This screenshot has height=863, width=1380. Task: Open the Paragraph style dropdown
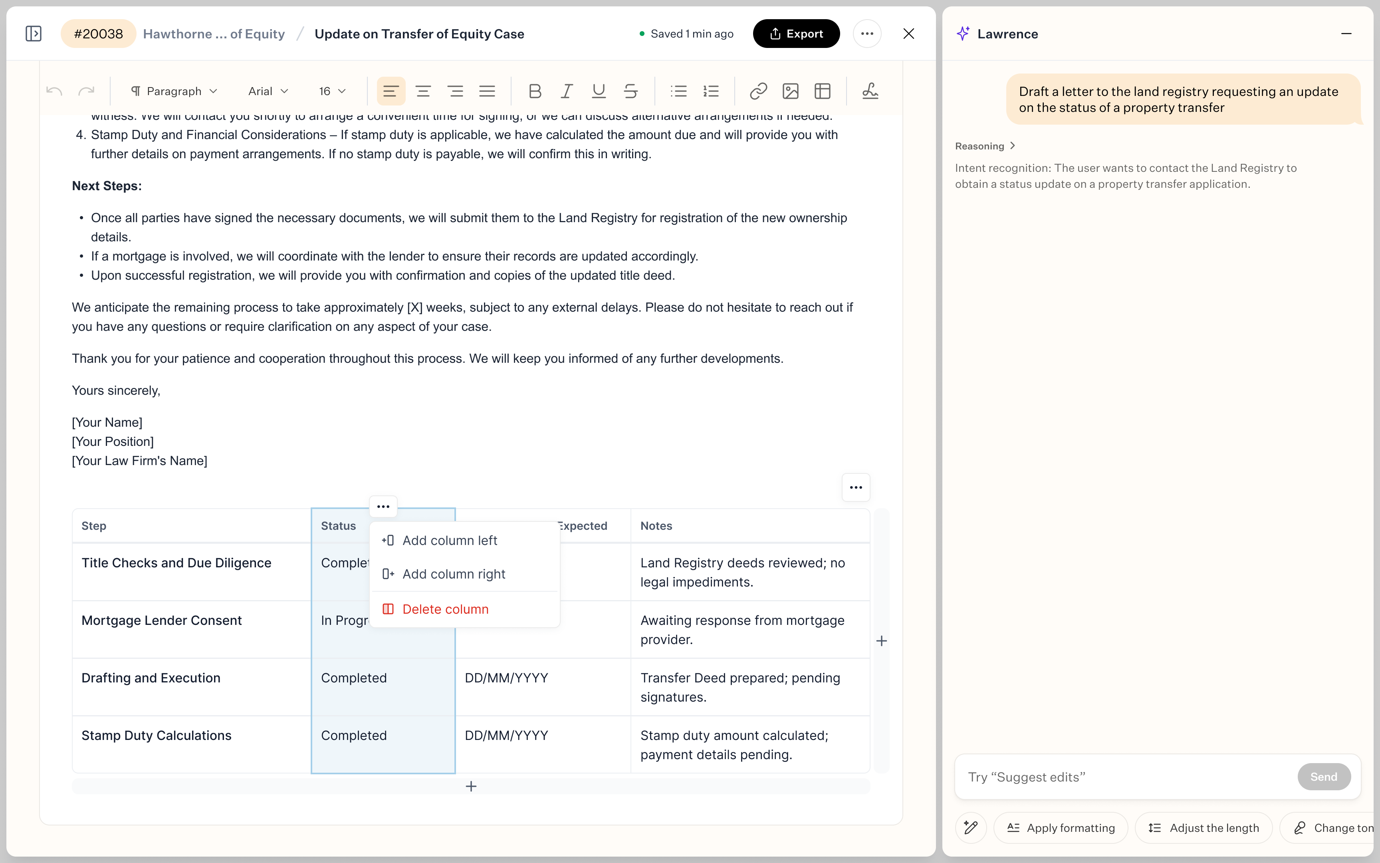(174, 91)
